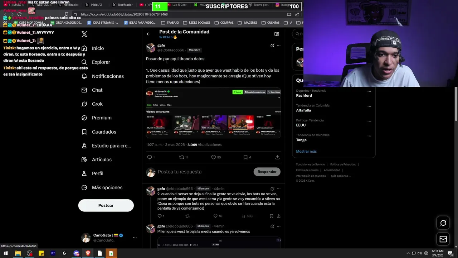Open floating Grok button at bottom right
The image size is (458, 258).
(443, 223)
